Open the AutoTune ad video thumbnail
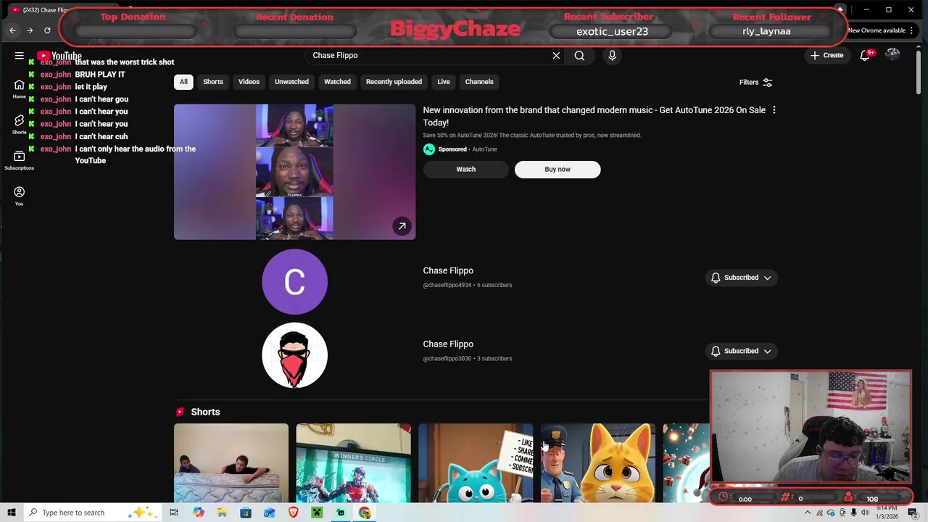928x522 pixels. 294,172
